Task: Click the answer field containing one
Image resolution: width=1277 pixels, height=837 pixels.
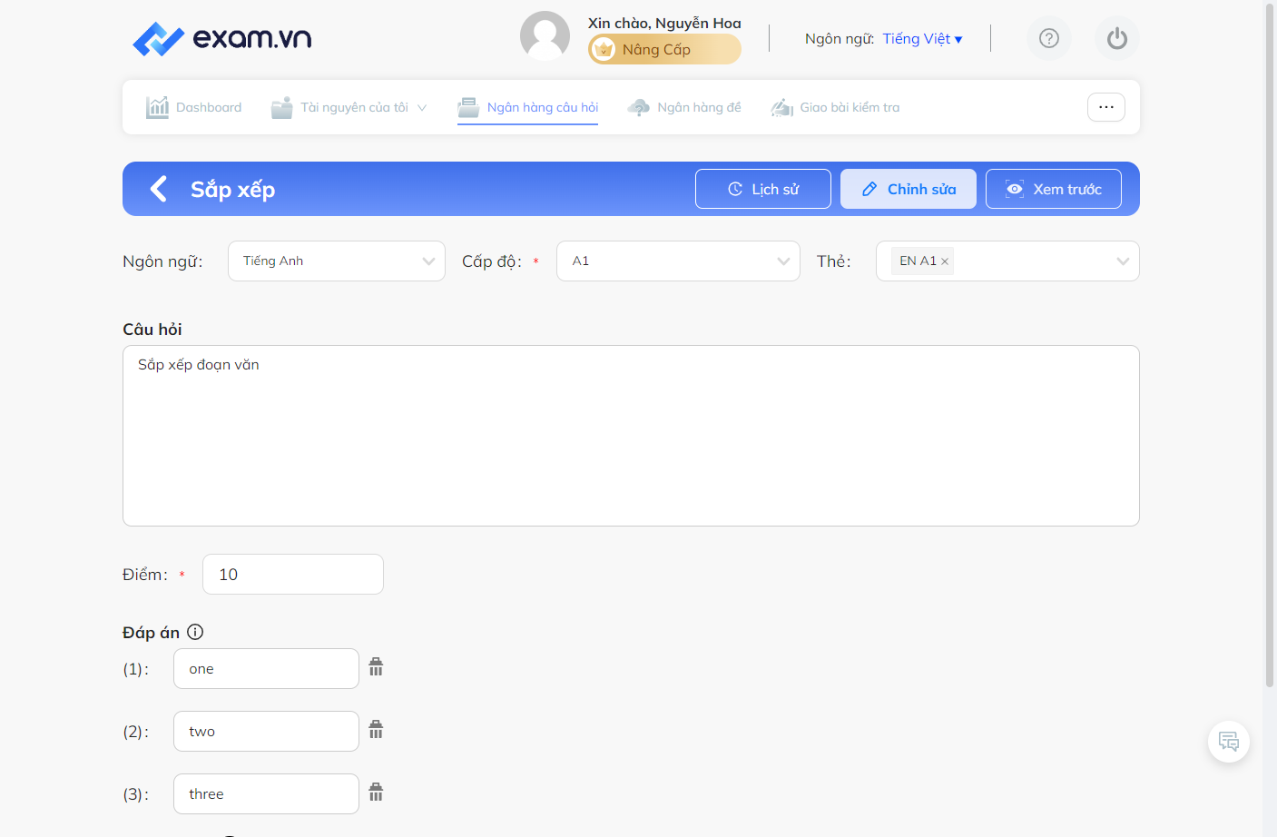Action: click(266, 669)
